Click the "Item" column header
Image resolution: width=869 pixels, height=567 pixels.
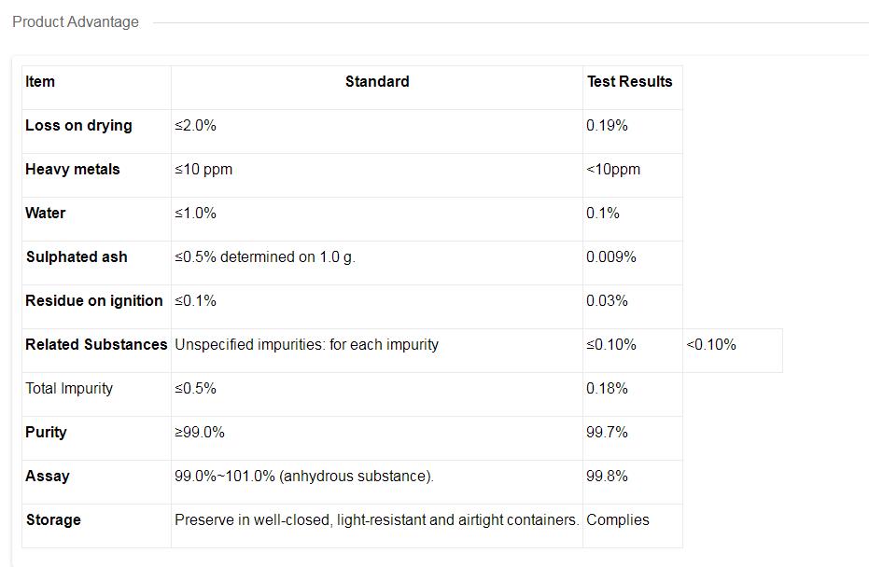tap(40, 81)
